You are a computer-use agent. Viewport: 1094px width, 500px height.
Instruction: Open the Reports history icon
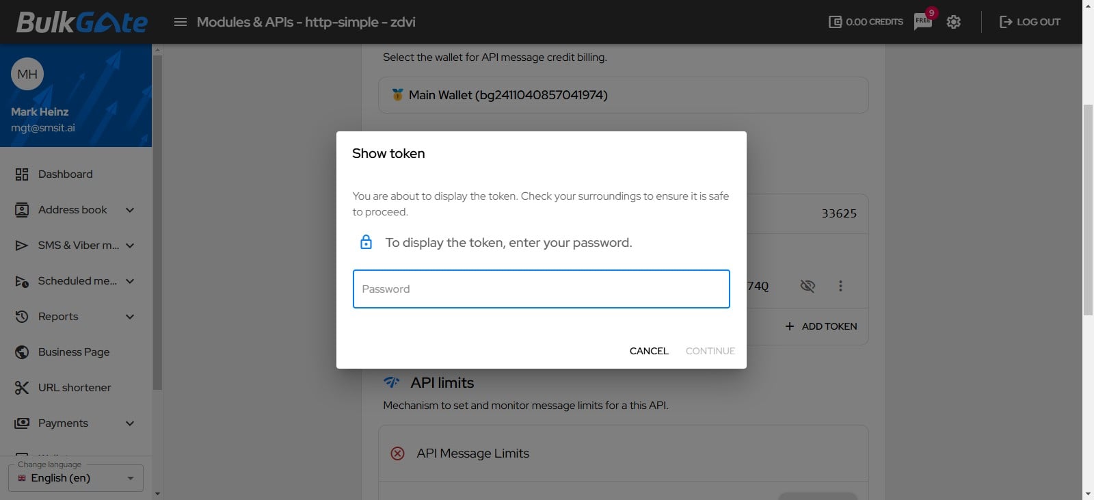21,316
